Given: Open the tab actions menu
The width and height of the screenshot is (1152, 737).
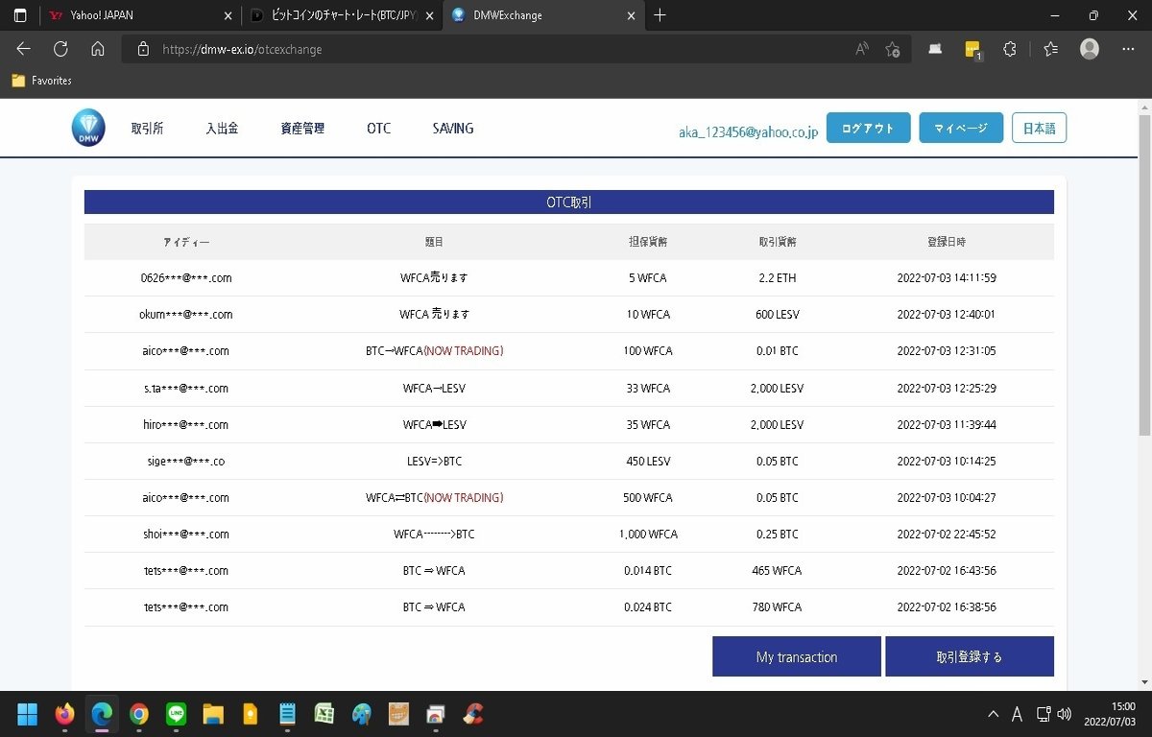Looking at the screenshot, I should [x=19, y=15].
